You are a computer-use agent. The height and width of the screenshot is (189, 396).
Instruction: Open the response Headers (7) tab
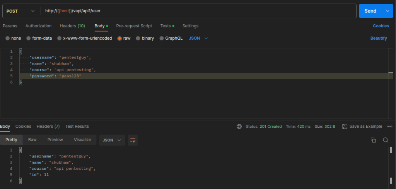click(48, 126)
